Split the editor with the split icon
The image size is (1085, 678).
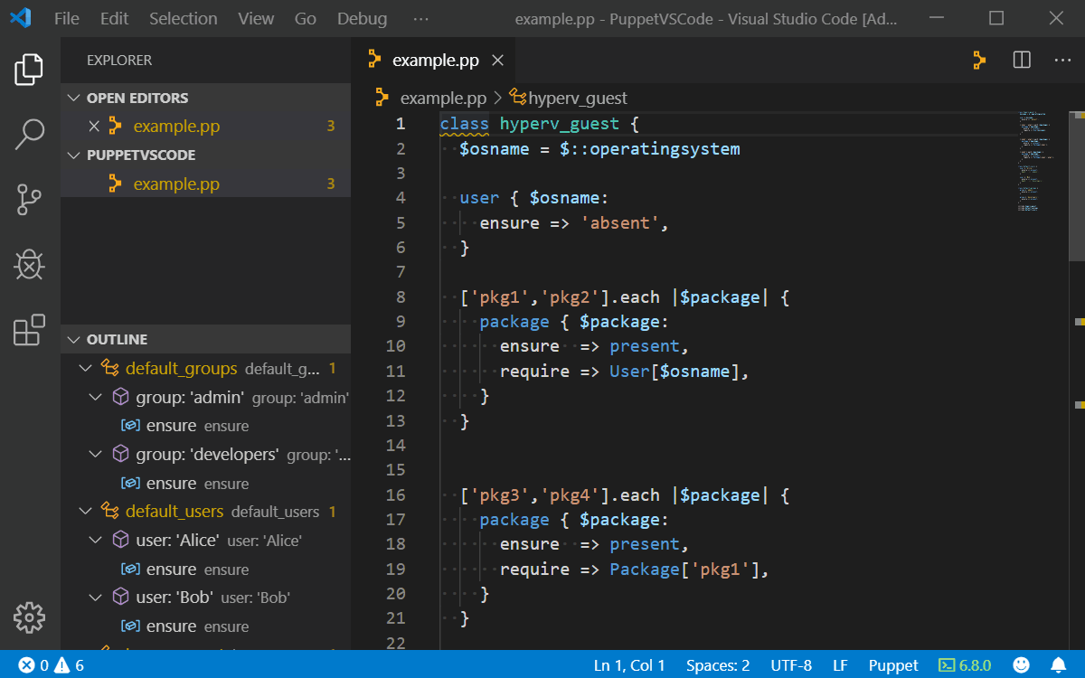tap(1021, 60)
